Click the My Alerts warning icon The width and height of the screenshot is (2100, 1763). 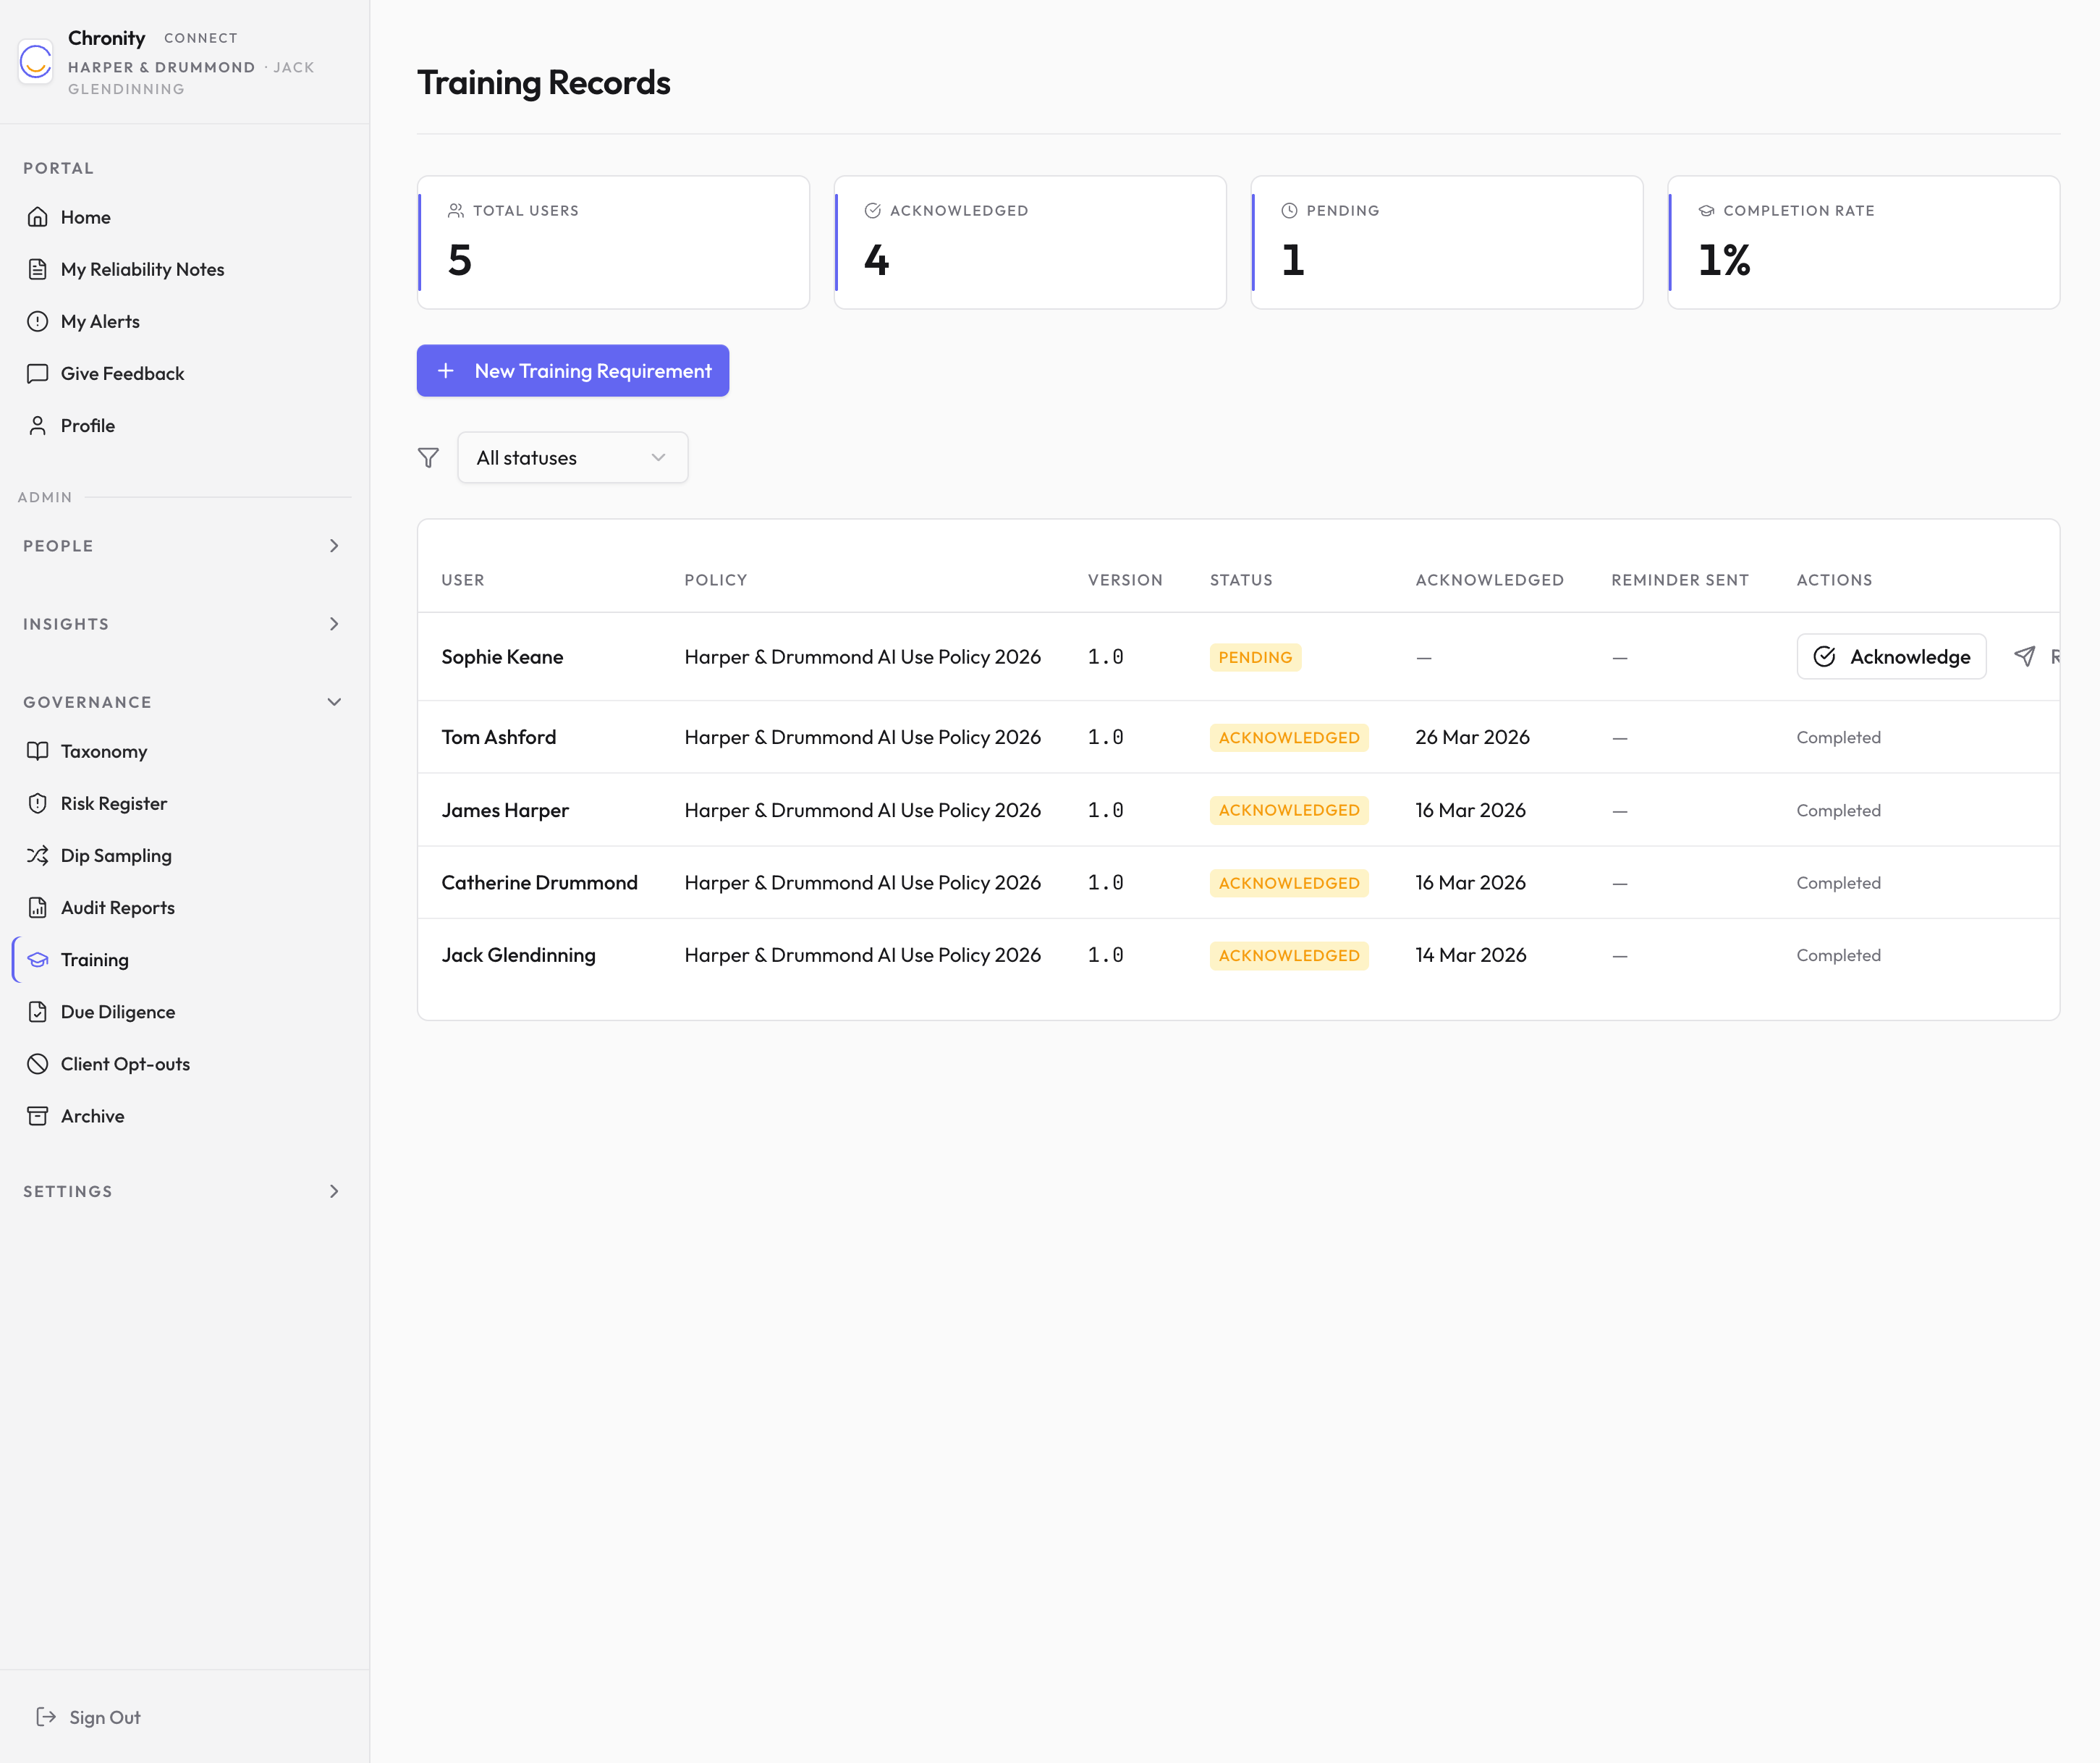tap(38, 321)
